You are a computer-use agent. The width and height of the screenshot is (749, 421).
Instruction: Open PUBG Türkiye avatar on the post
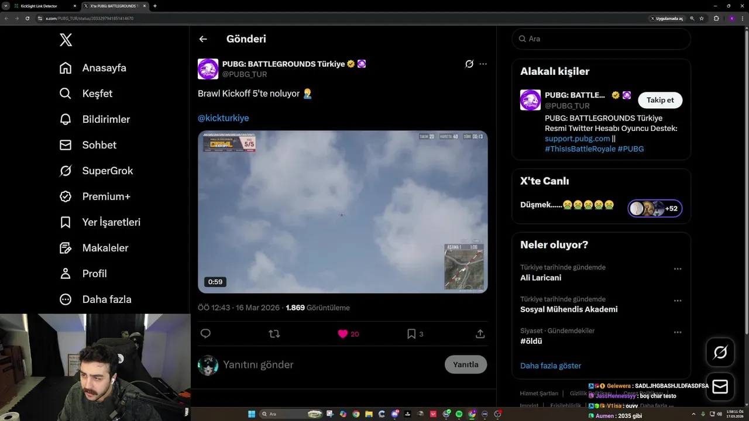click(x=208, y=69)
